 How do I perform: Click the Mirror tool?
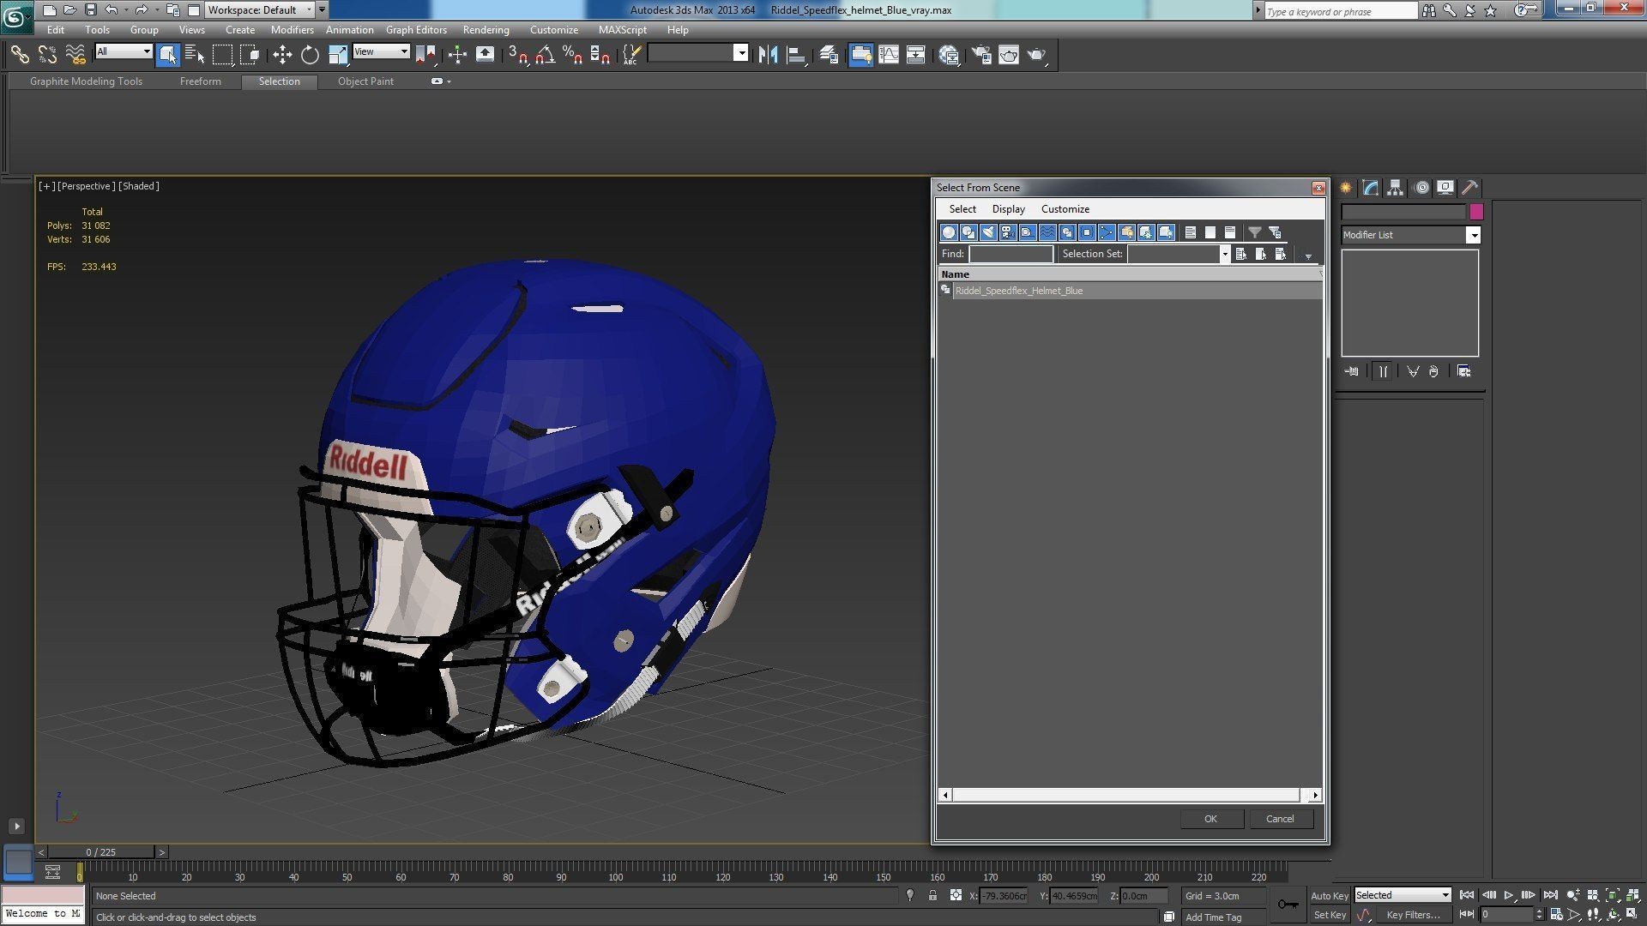click(x=768, y=55)
